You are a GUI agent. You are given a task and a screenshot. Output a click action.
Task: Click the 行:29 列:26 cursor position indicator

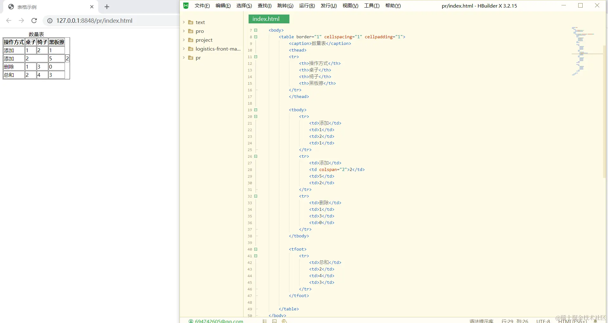(x=515, y=321)
